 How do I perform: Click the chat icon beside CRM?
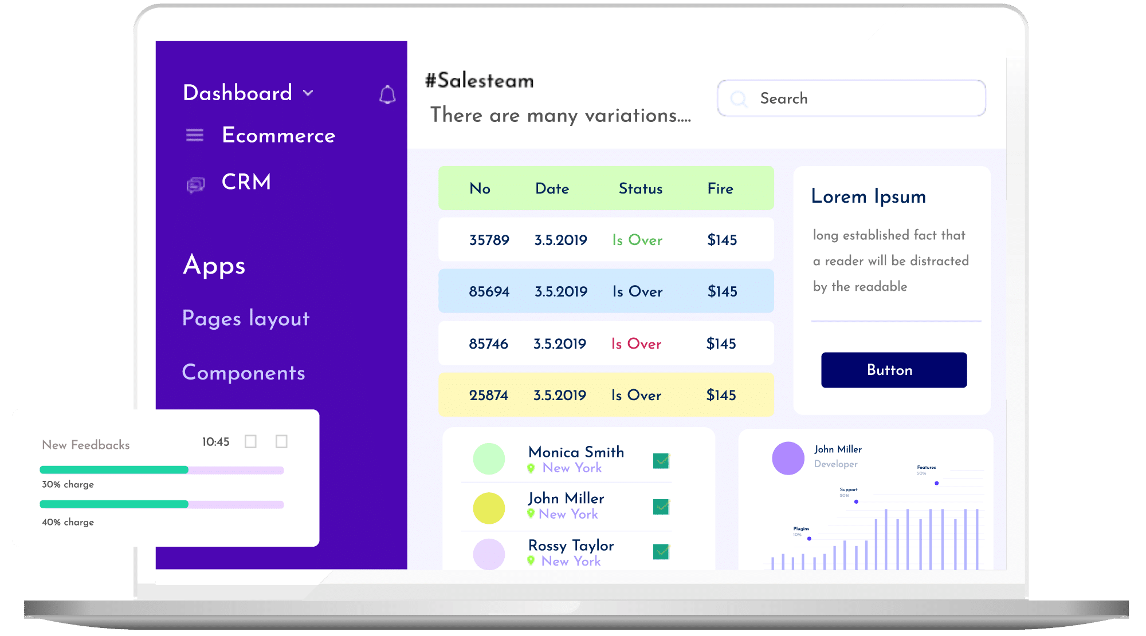tap(195, 184)
